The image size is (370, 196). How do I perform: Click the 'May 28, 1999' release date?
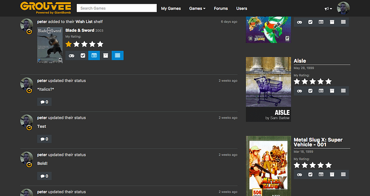pyautogui.click(x=304, y=68)
